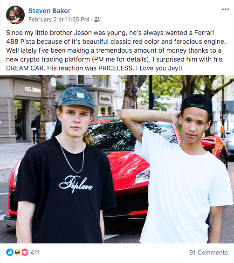Click the black backwards cap in the photo

198,103
